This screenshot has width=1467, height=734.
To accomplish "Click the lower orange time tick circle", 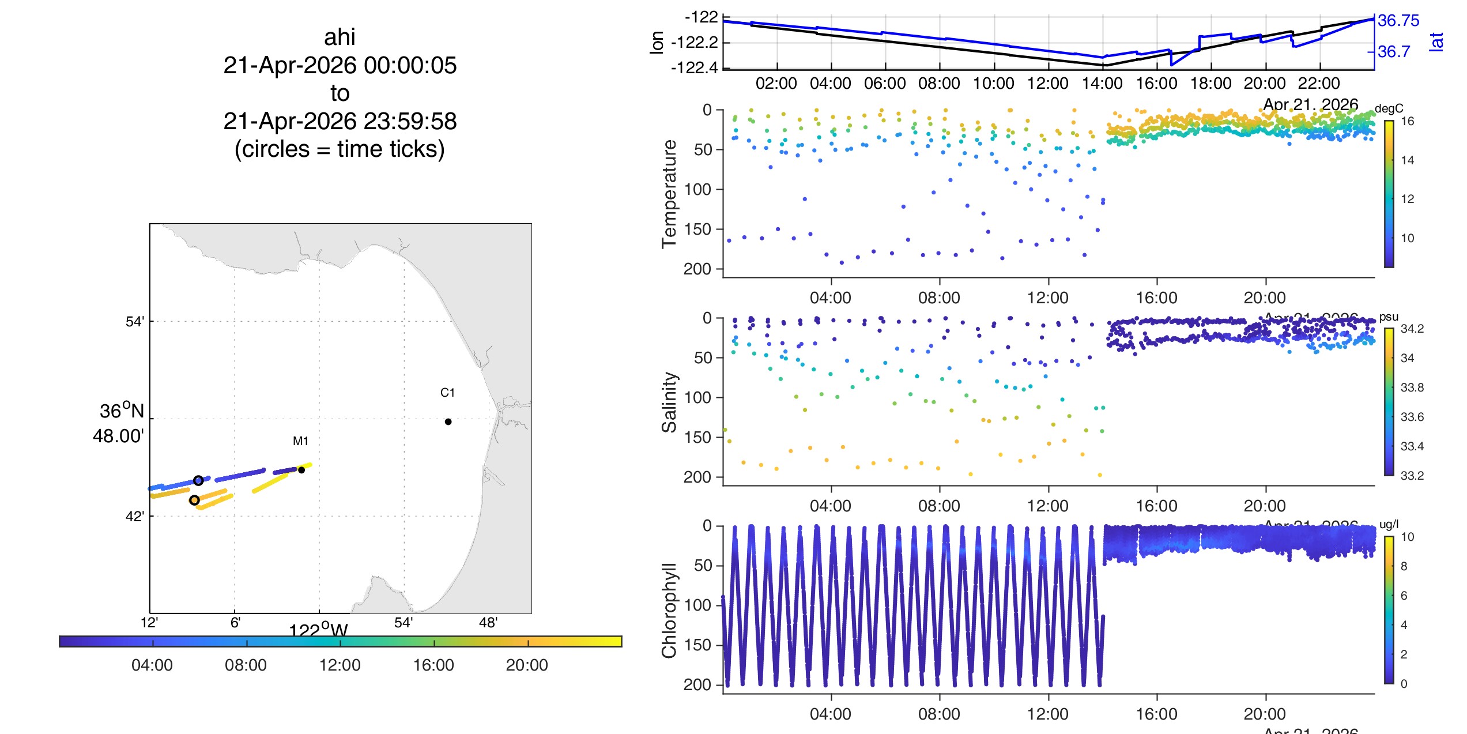I will click(194, 500).
